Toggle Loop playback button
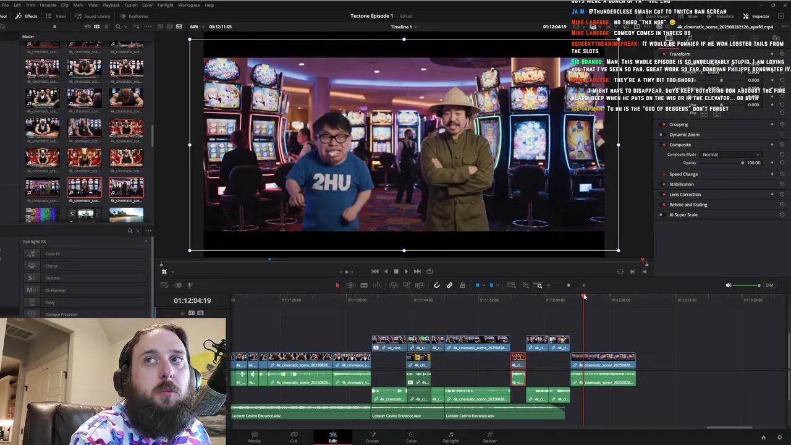 [x=429, y=271]
